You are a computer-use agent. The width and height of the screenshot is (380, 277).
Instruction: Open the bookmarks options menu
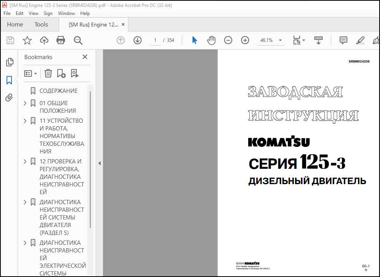(30, 73)
